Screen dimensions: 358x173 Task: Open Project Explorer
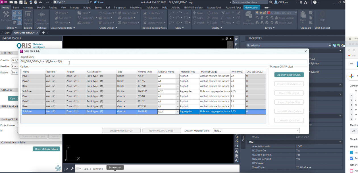[x=28, y=18]
